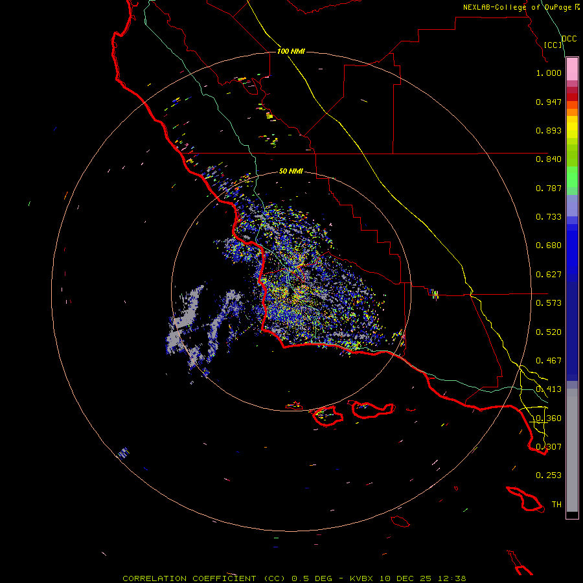Click the CORRELATION COEFFICIENT (CC) title text
583x583 pixels.
204,578
